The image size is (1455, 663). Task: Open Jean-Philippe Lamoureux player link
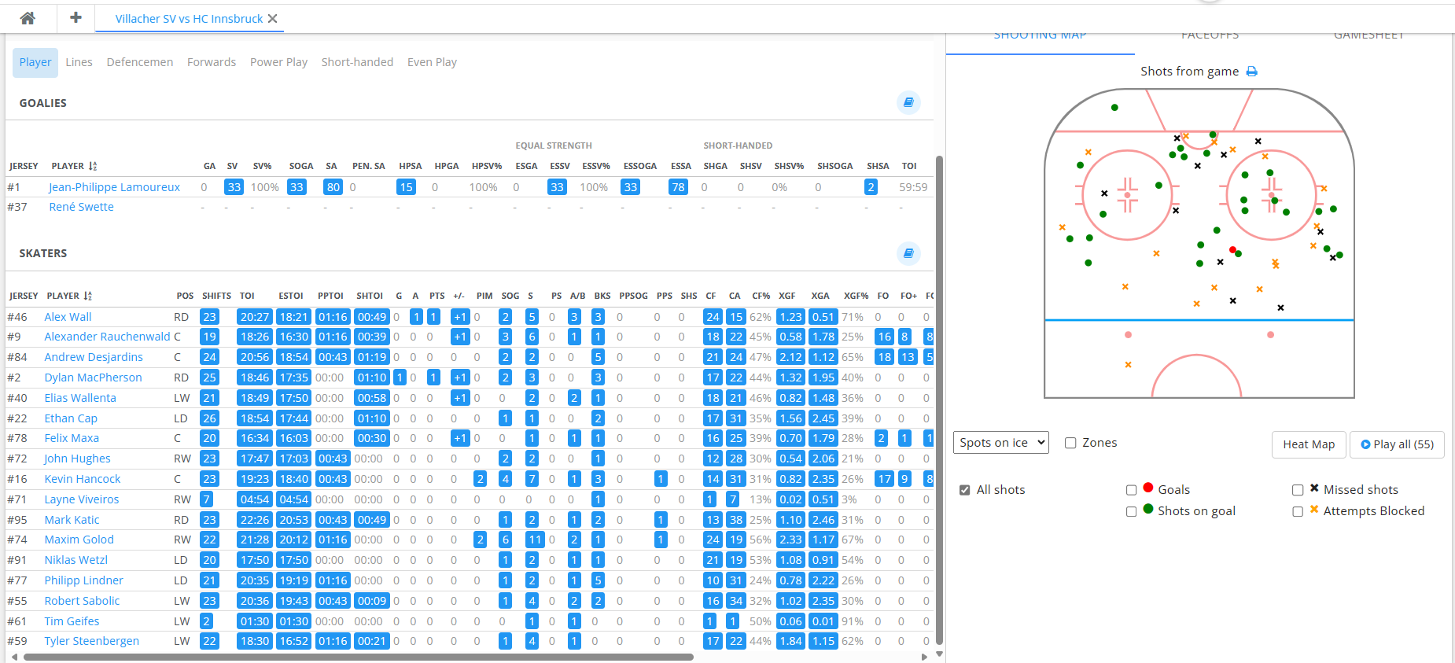coord(114,187)
